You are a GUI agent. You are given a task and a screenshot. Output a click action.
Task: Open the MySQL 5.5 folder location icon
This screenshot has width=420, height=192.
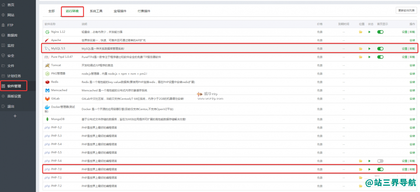[x=361, y=49]
